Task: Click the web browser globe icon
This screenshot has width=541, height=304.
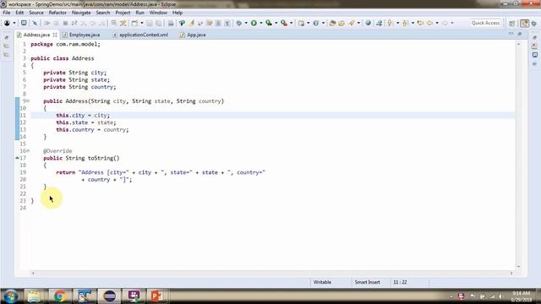Action: click(369, 23)
